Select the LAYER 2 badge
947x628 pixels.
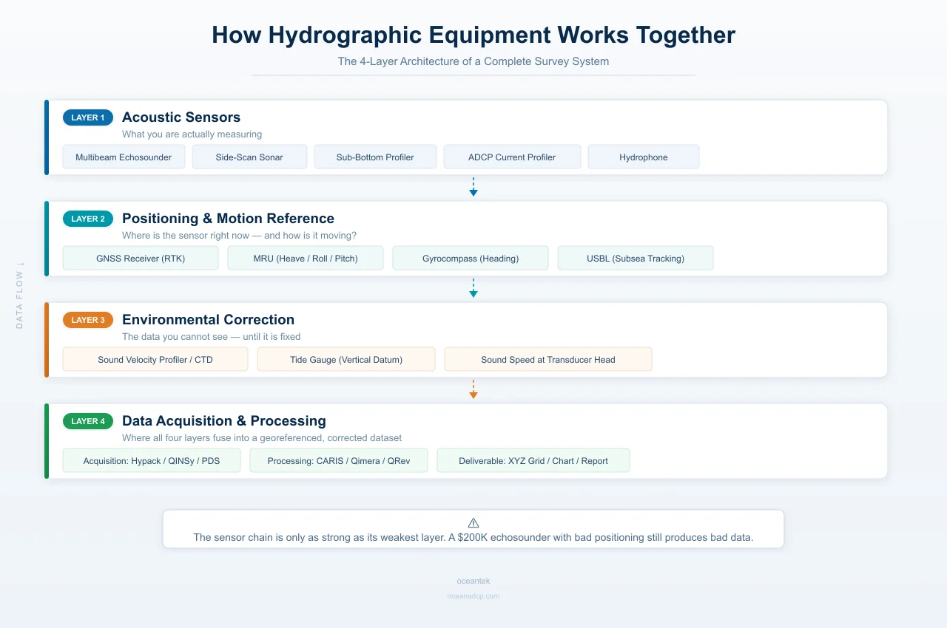tap(88, 219)
